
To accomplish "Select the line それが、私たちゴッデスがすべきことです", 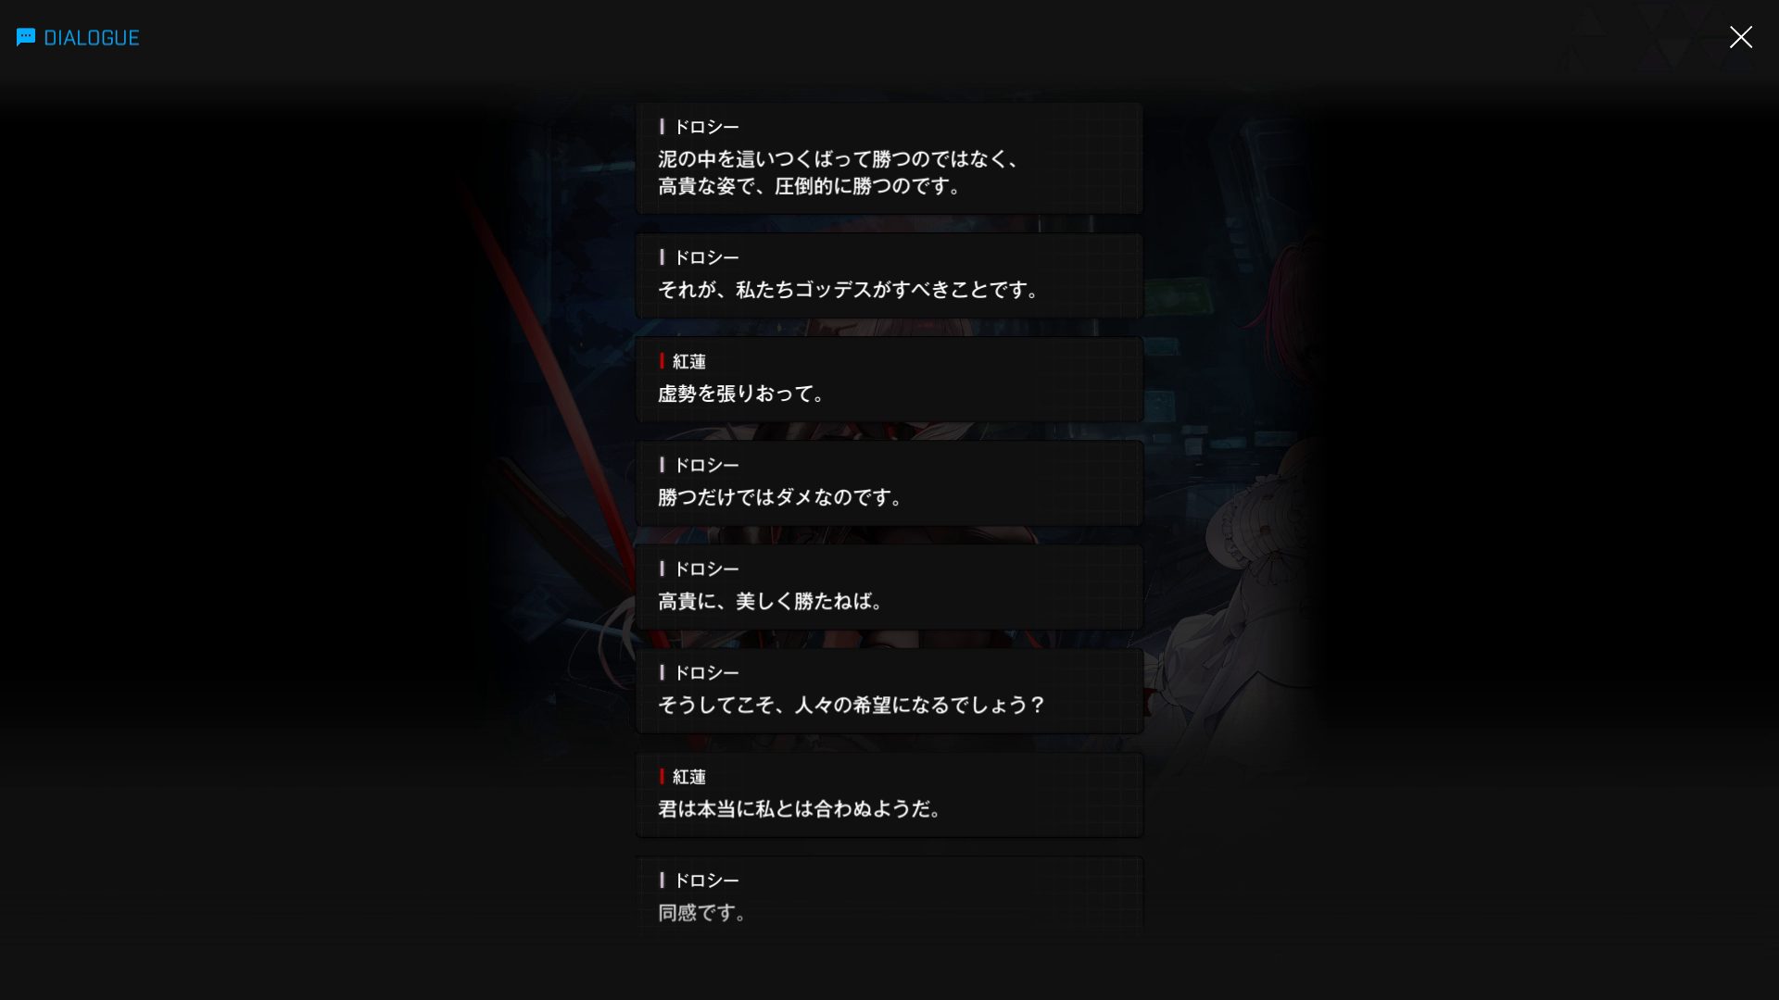I will 889,275.
